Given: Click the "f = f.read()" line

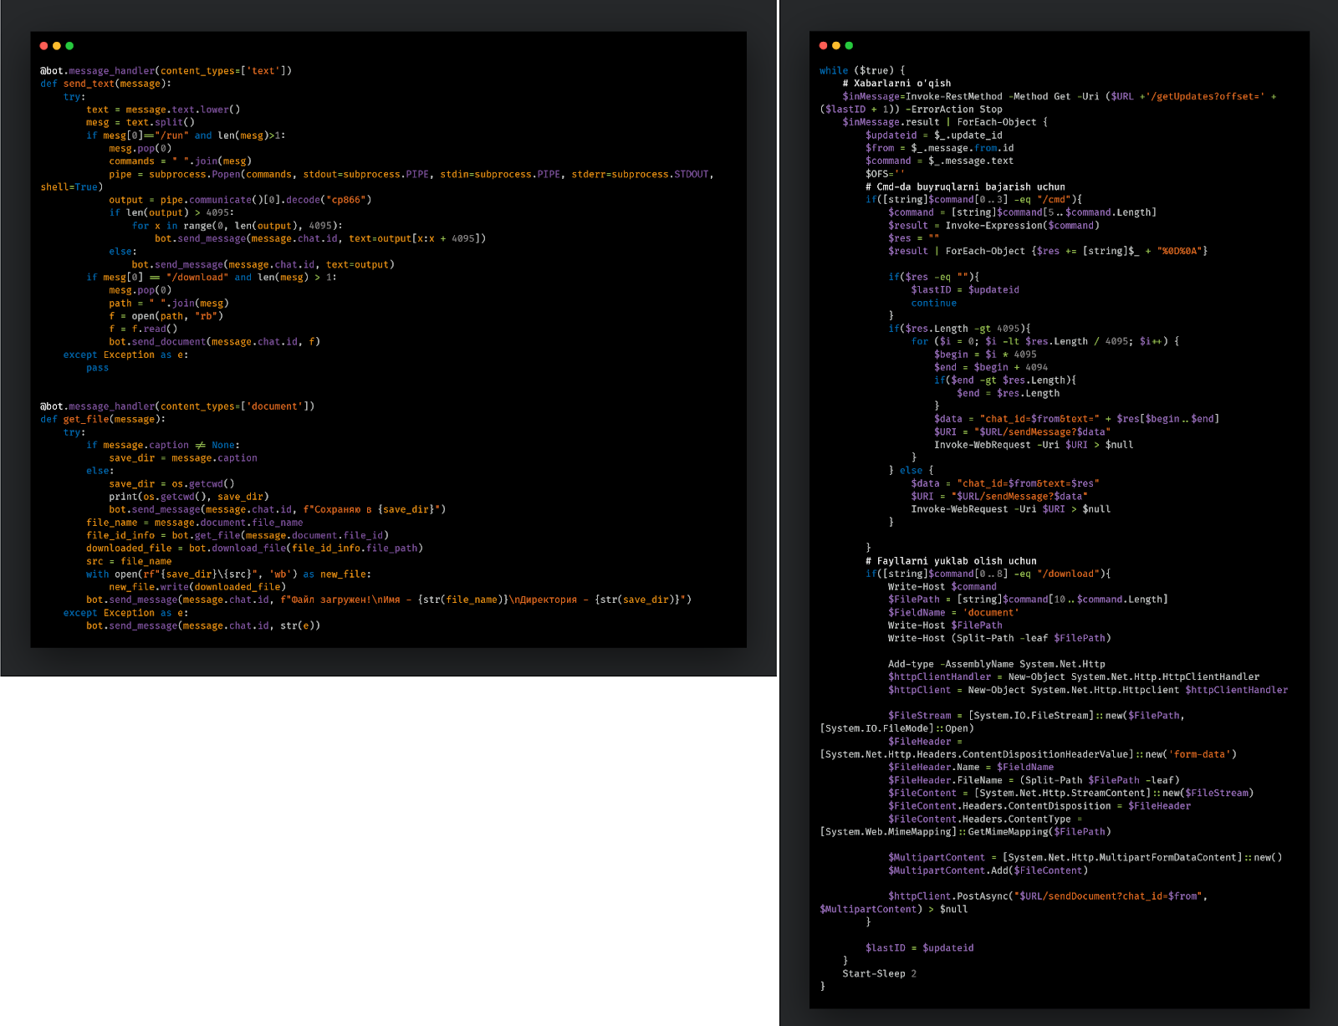Looking at the screenshot, I should 143,329.
